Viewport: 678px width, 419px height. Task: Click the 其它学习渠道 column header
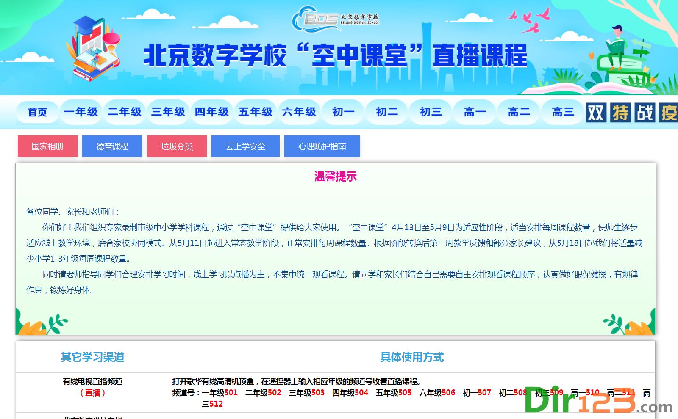[x=92, y=357]
